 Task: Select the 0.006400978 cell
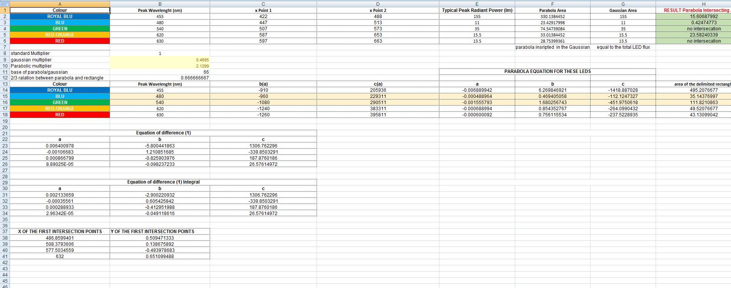point(60,146)
